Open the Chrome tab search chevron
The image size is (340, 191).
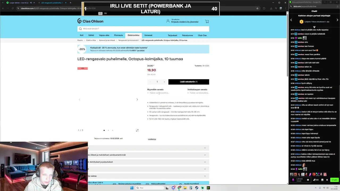point(3,3)
